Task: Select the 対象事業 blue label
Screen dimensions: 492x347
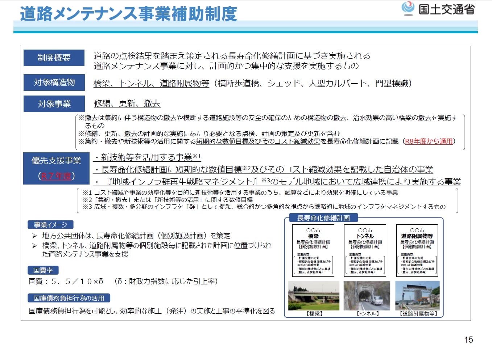Action: point(54,104)
